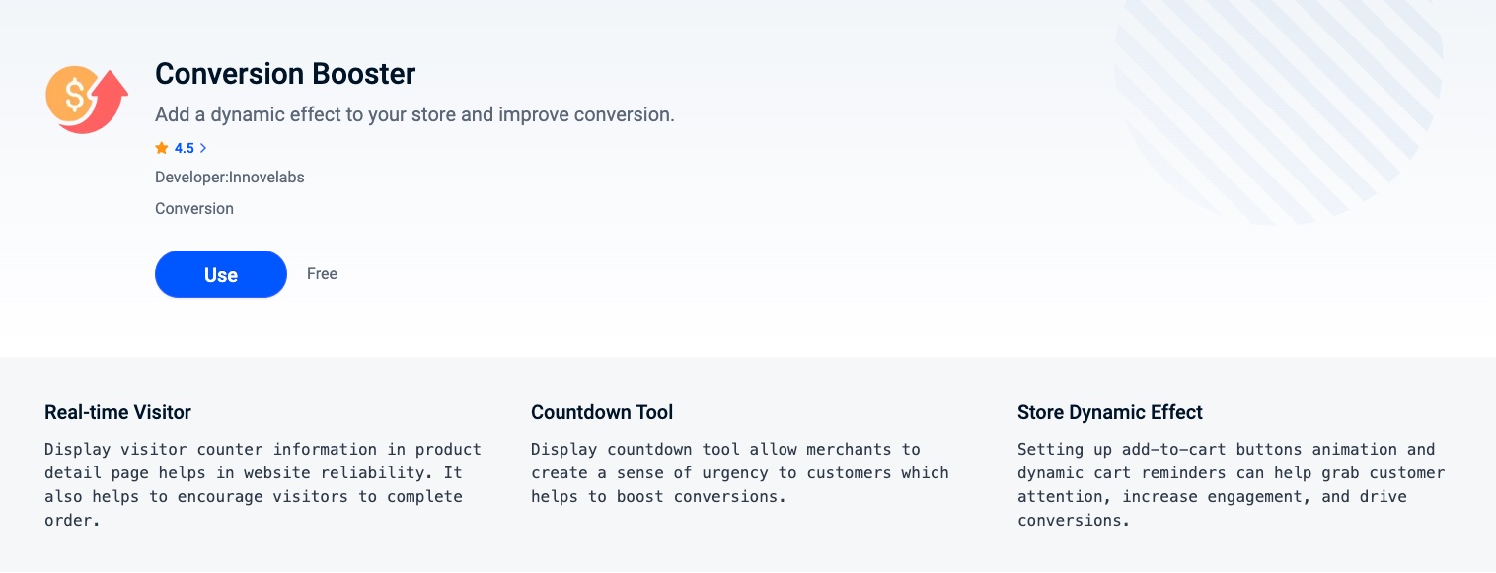The height and width of the screenshot is (573, 1496).
Task: Select the Real-time Visitor heading
Action: coord(117,412)
